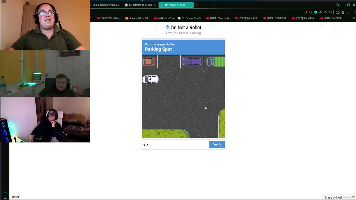This screenshot has height=200, width=356.
Task: Open the [FREE] SMOKEPU bookmark
Action: (333, 18)
